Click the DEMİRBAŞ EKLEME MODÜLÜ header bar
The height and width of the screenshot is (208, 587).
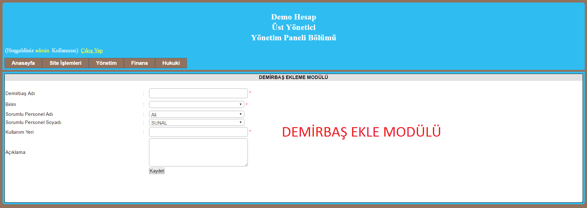pyautogui.click(x=293, y=77)
